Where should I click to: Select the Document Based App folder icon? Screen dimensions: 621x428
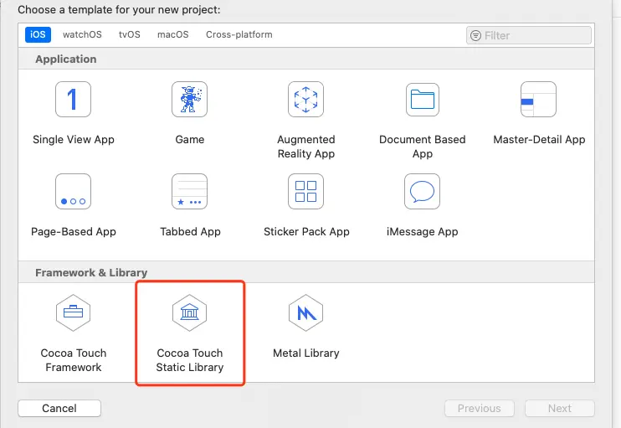tap(422, 99)
